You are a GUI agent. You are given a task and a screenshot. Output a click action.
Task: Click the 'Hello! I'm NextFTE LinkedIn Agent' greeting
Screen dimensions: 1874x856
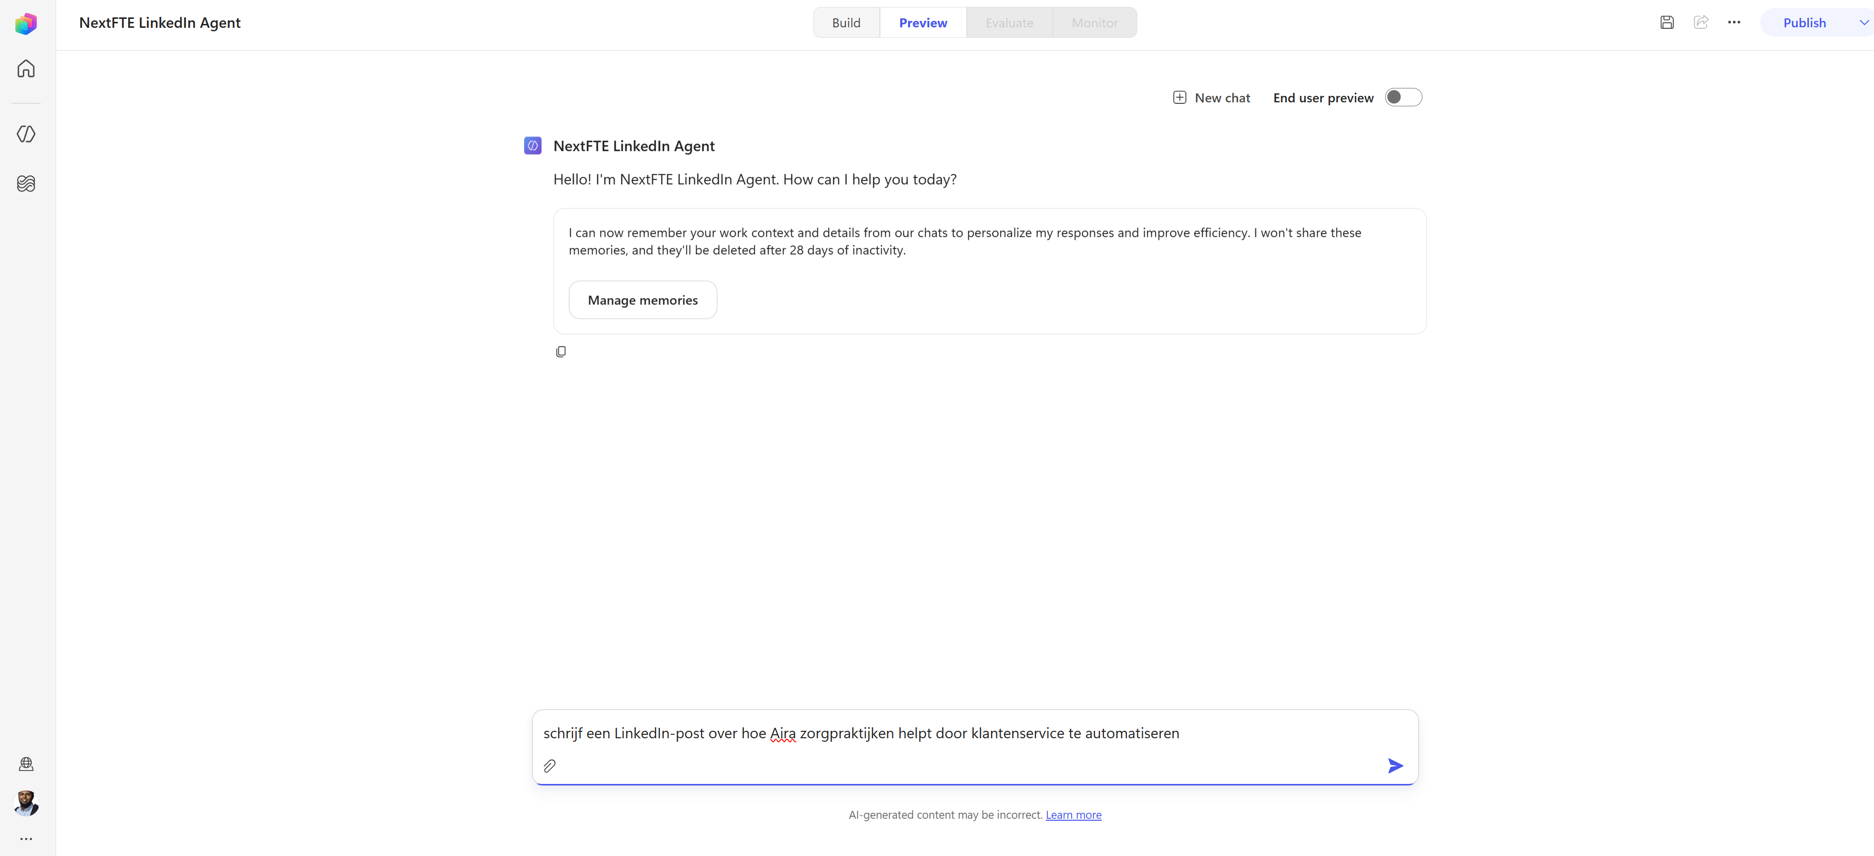point(754,180)
